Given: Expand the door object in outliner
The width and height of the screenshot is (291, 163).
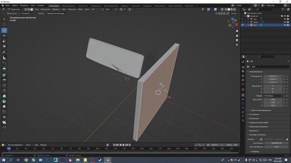Looking at the screenshot, I should (x=248, y=19).
